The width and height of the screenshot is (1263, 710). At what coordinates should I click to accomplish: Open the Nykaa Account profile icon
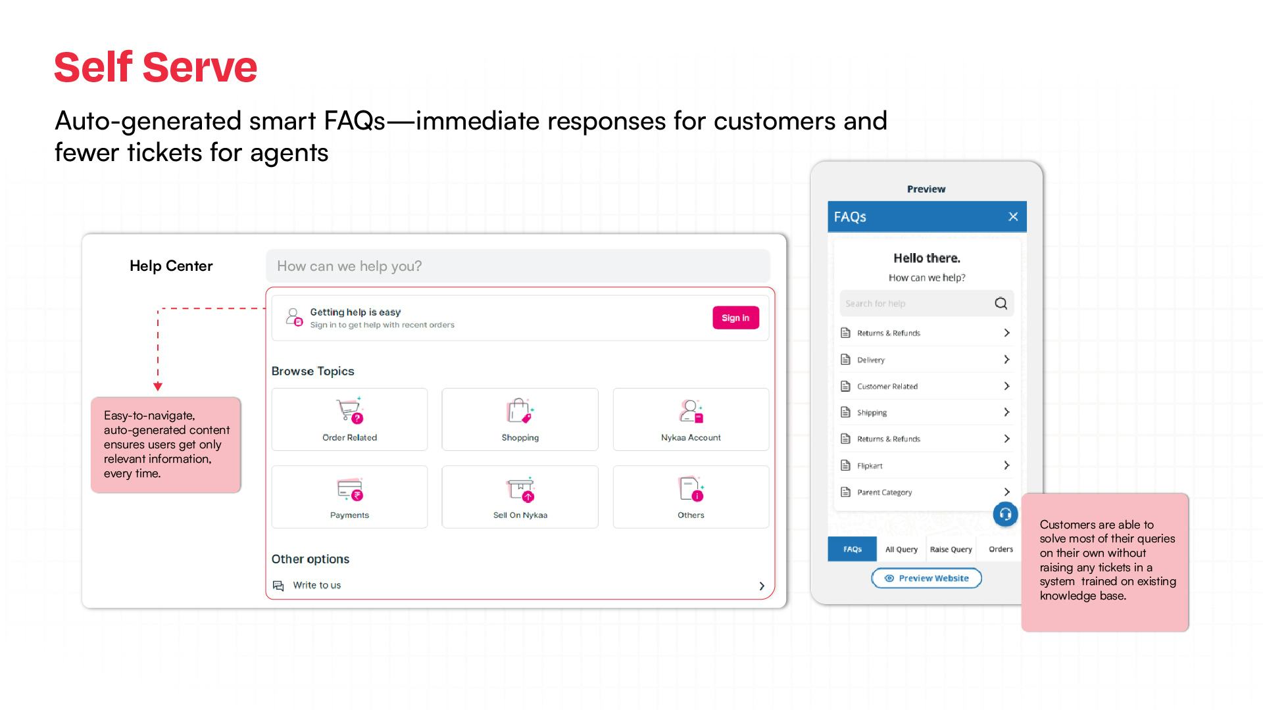(x=691, y=411)
